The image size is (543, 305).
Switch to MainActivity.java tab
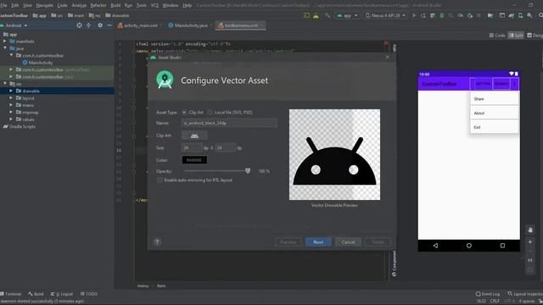[x=188, y=25]
